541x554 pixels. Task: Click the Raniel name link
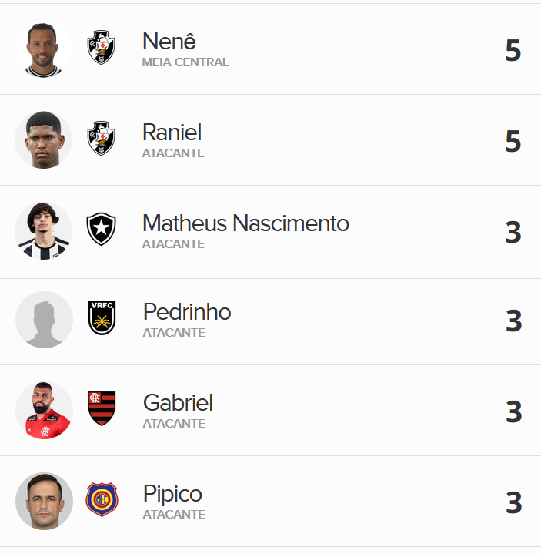click(x=172, y=133)
